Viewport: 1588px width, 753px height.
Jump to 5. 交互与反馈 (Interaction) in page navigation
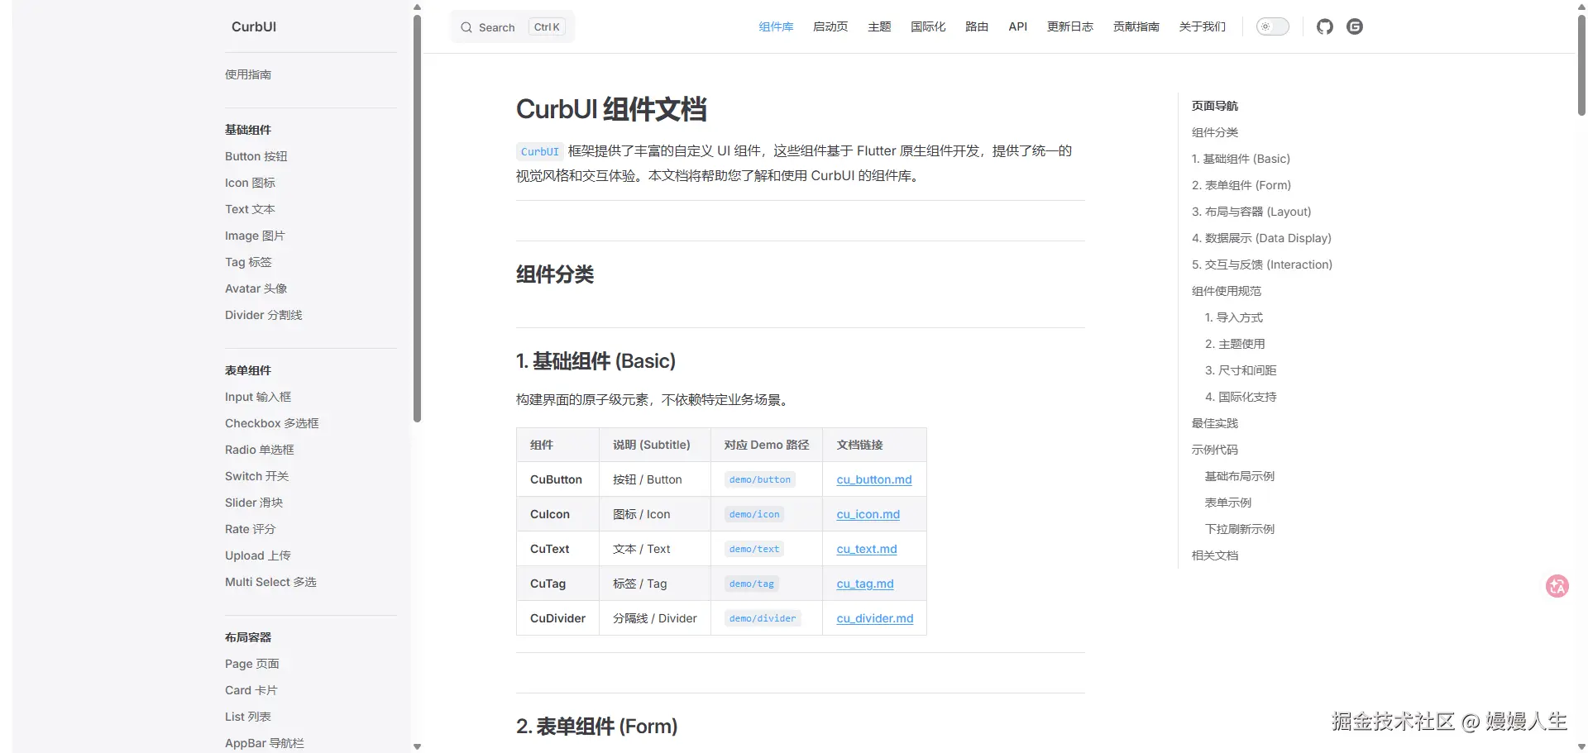(1262, 265)
